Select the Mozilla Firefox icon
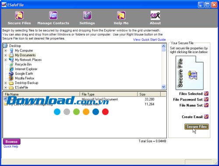The height and width of the screenshot is (166, 219). pyautogui.click(x=11, y=78)
